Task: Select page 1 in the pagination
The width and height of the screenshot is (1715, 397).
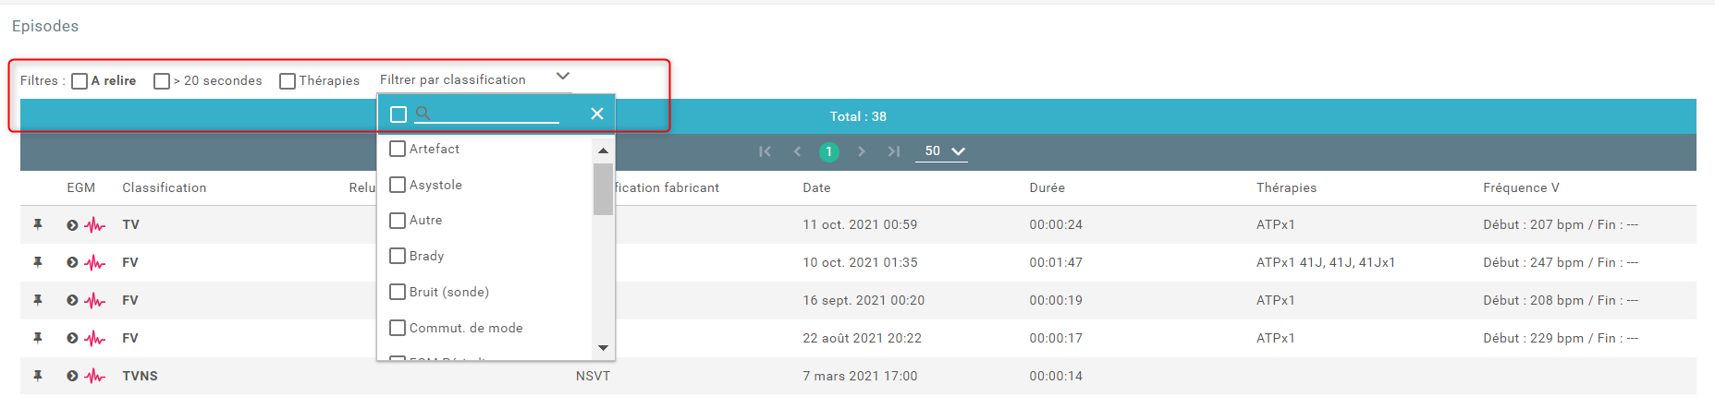Action: tap(829, 151)
